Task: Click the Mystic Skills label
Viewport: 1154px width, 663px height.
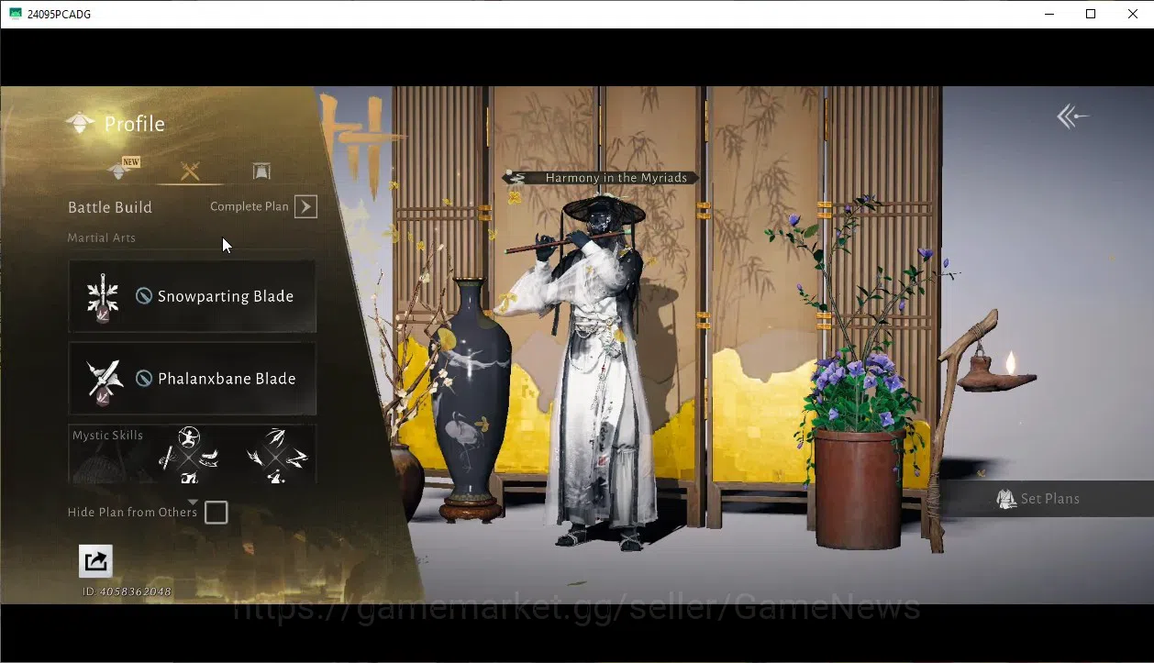Action: [107, 436]
